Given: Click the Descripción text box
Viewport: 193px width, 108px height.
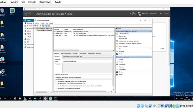Looking at the screenshot, I should coord(87,68).
